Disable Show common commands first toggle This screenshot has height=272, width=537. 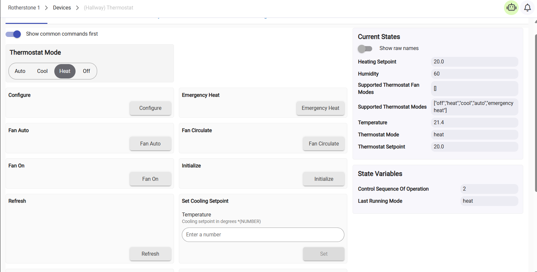click(x=13, y=34)
